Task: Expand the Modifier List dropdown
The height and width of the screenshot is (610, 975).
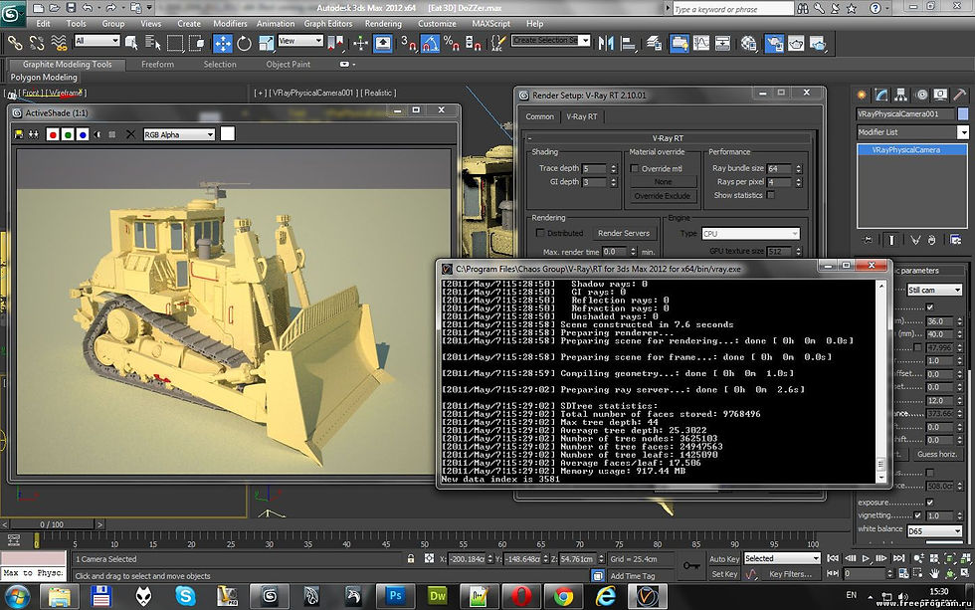Action: [912, 131]
